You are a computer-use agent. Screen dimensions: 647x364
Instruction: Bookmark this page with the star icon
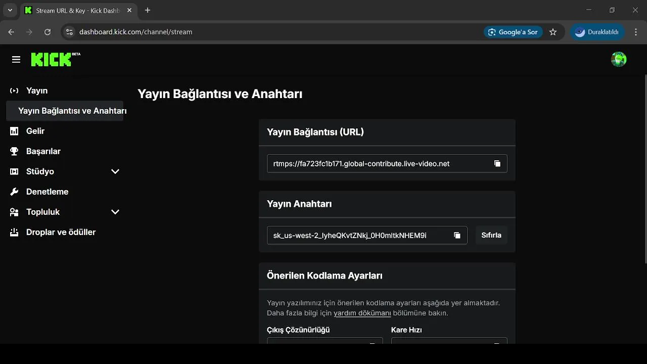tap(553, 32)
